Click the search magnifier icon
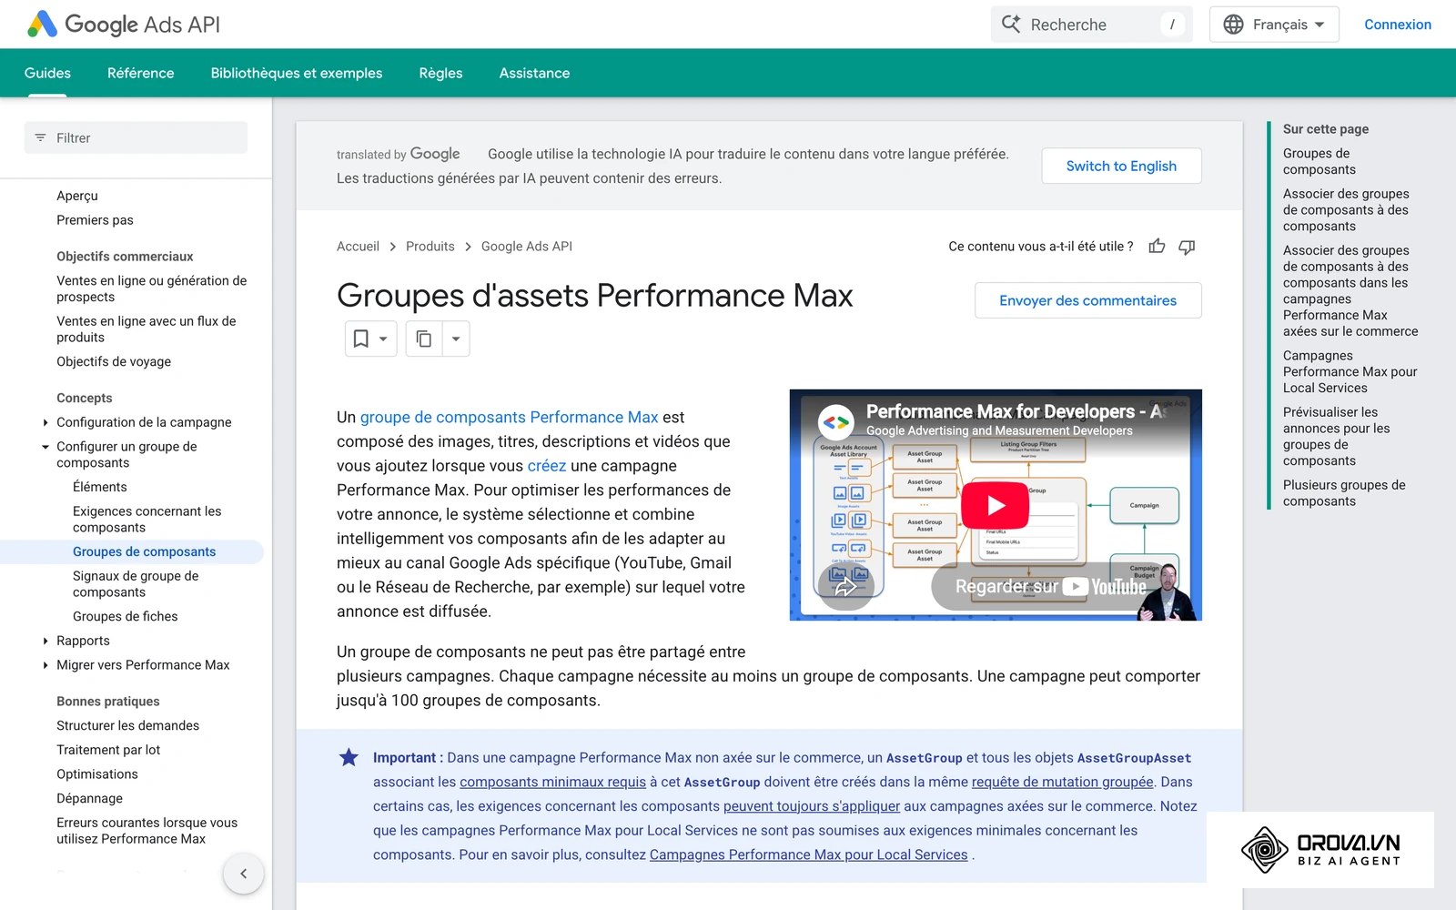Viewport: 1456px width, 910px height. tap(1011, 24)
